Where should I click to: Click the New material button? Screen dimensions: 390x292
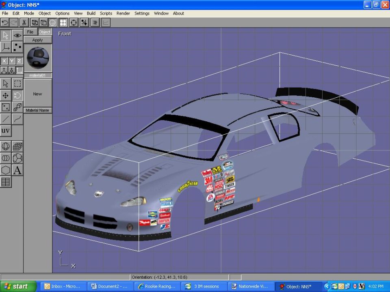[37, 94]
